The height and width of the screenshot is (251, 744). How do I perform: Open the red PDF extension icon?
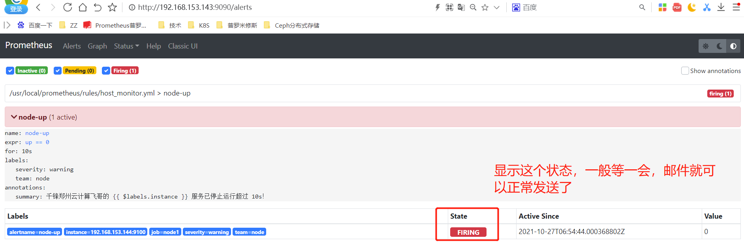click(677, 7)
